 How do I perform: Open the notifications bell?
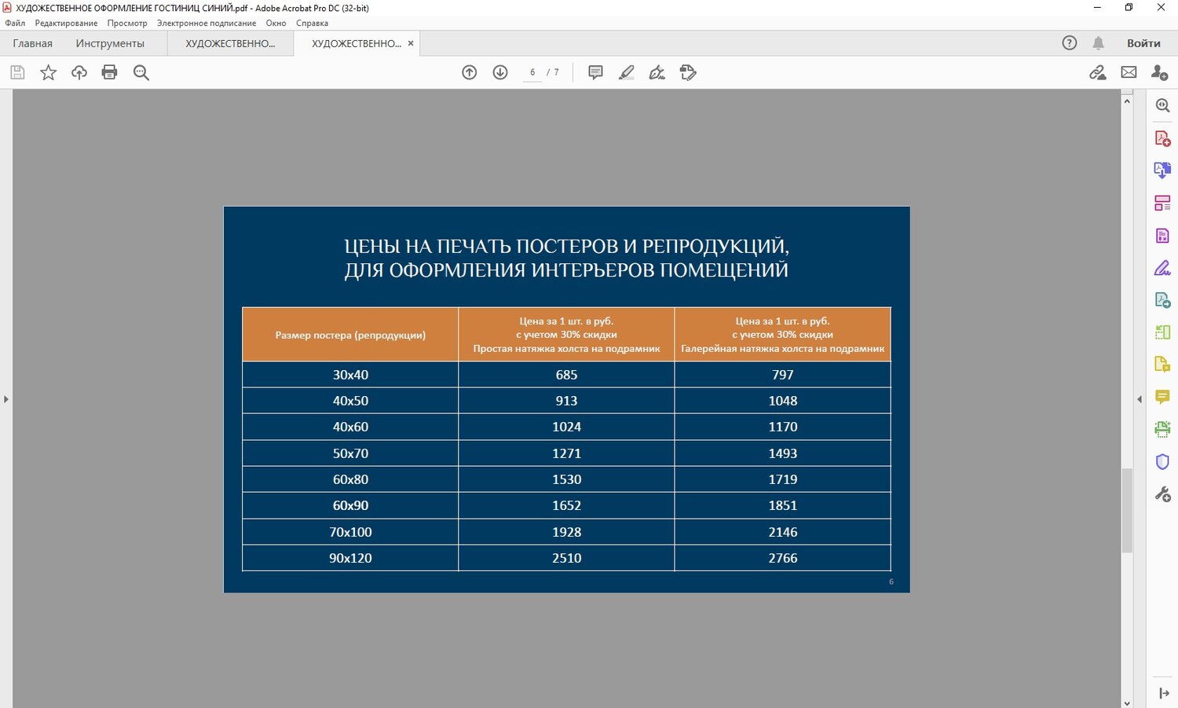pyautogui.click(x=1099, y=43)
